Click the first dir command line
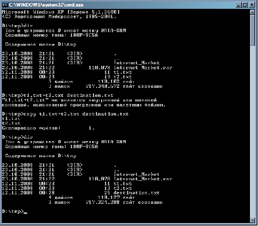 tap(18, 26)
